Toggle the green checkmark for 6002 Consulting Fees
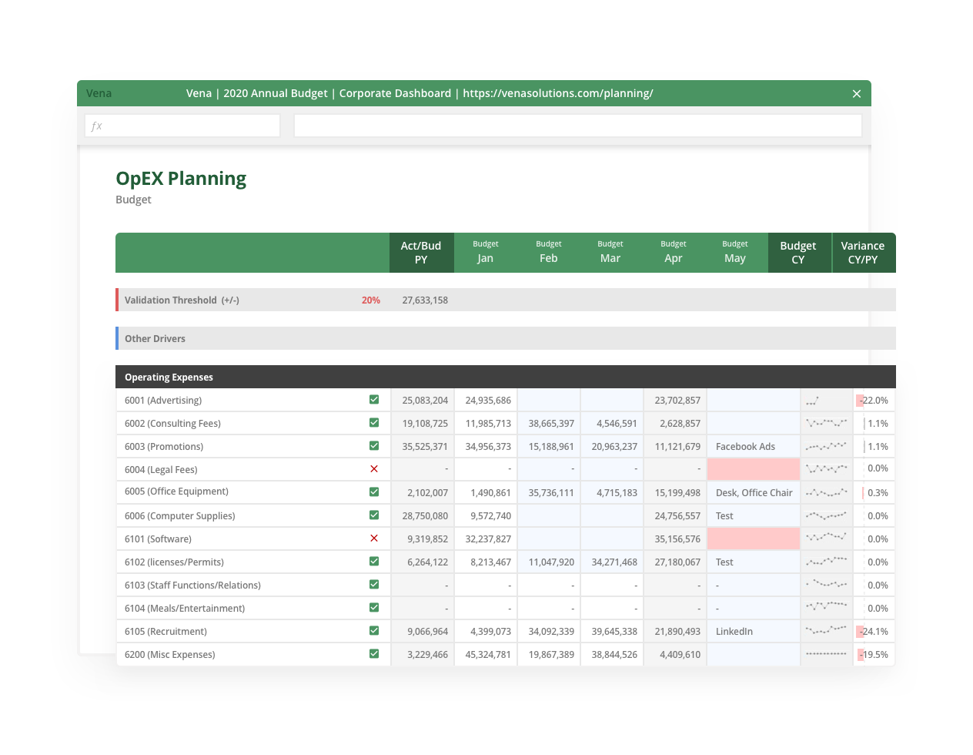This screenshot has height=755, width=973. [x=374, y=422]
